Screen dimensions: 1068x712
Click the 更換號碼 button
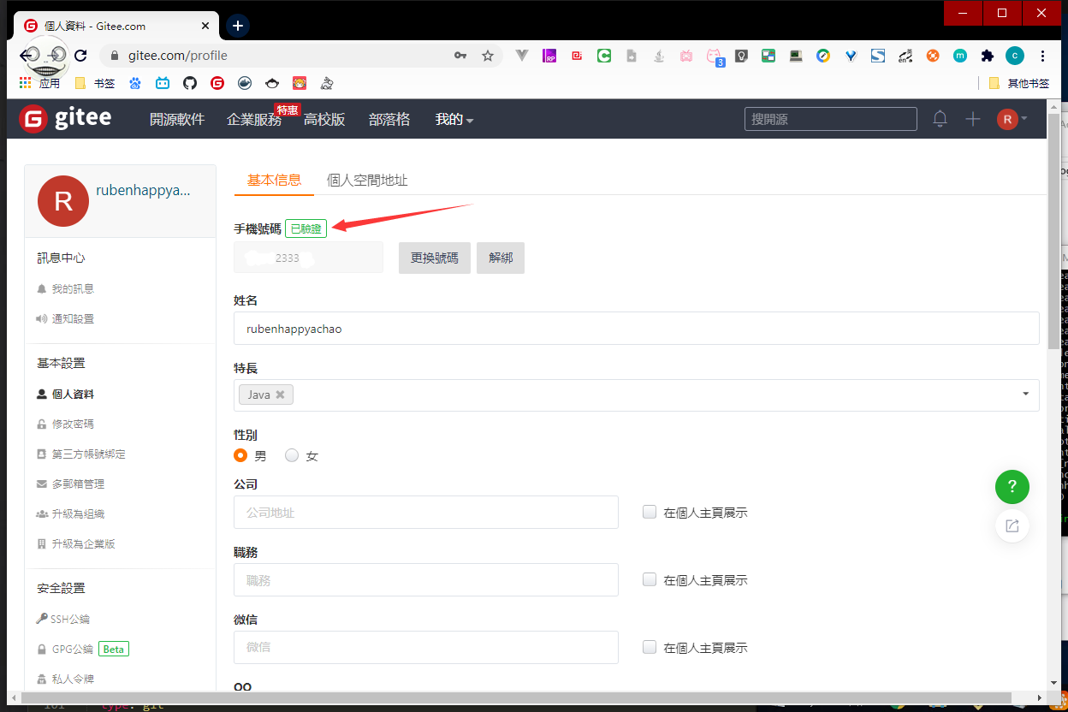pyautogui.click(x=434, y=258)
